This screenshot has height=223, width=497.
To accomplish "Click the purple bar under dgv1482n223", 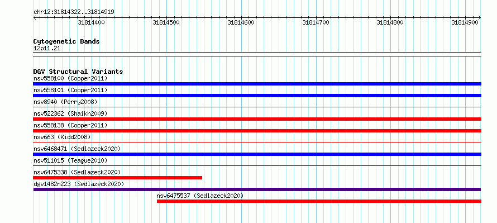I will coord(257,189).
